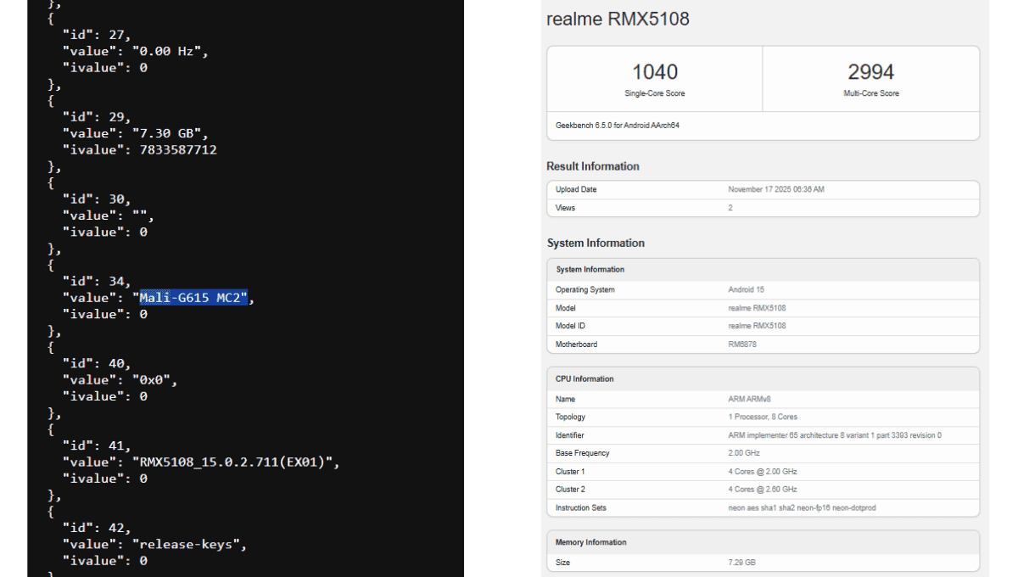Click the "Topology" row label

(x=570, y=417)
